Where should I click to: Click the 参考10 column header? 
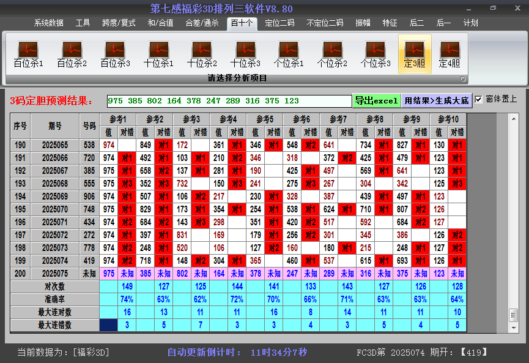pos(448,119)
